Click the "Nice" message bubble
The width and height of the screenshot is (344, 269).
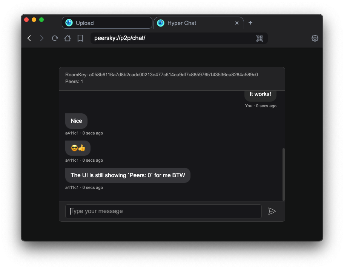(x=76, y=121)
